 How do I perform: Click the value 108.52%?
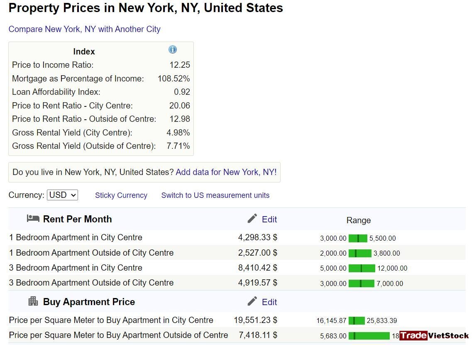(174, 79)
